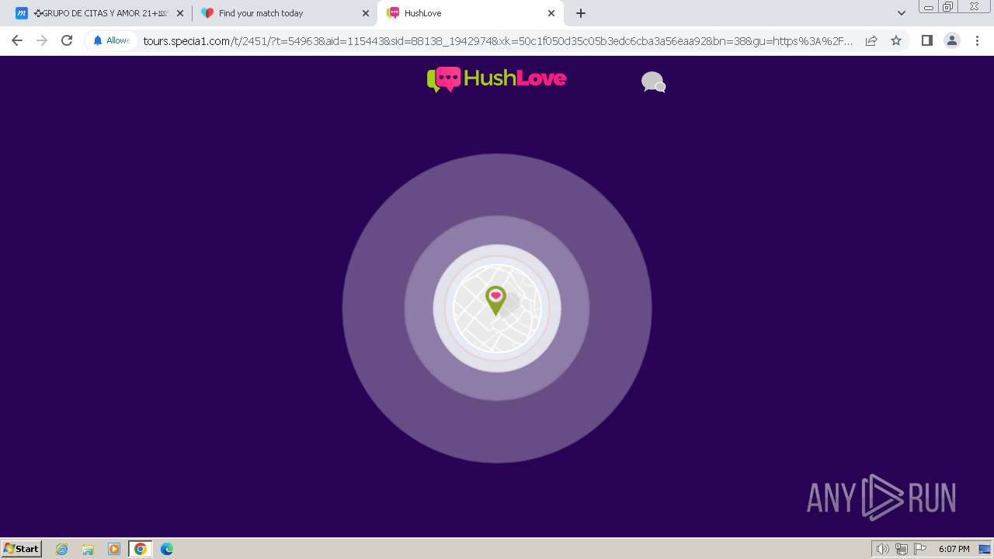
Task: Open Chrome three-dot menu
Action: [x=977, y=40]
